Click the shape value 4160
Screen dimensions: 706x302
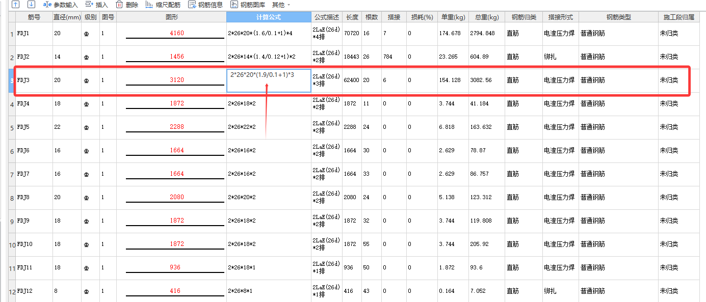click(176, 33)
